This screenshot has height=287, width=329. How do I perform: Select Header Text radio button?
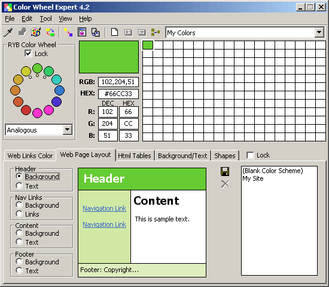pyautogui.click(x=19, y=186)
